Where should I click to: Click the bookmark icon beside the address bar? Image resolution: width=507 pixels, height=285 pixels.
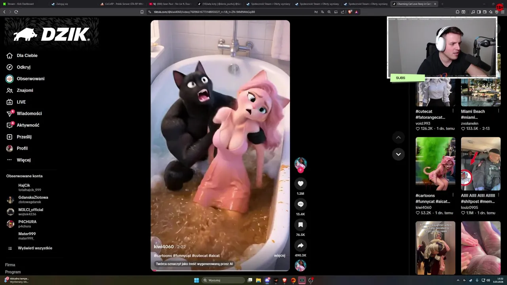click(142, 12)
